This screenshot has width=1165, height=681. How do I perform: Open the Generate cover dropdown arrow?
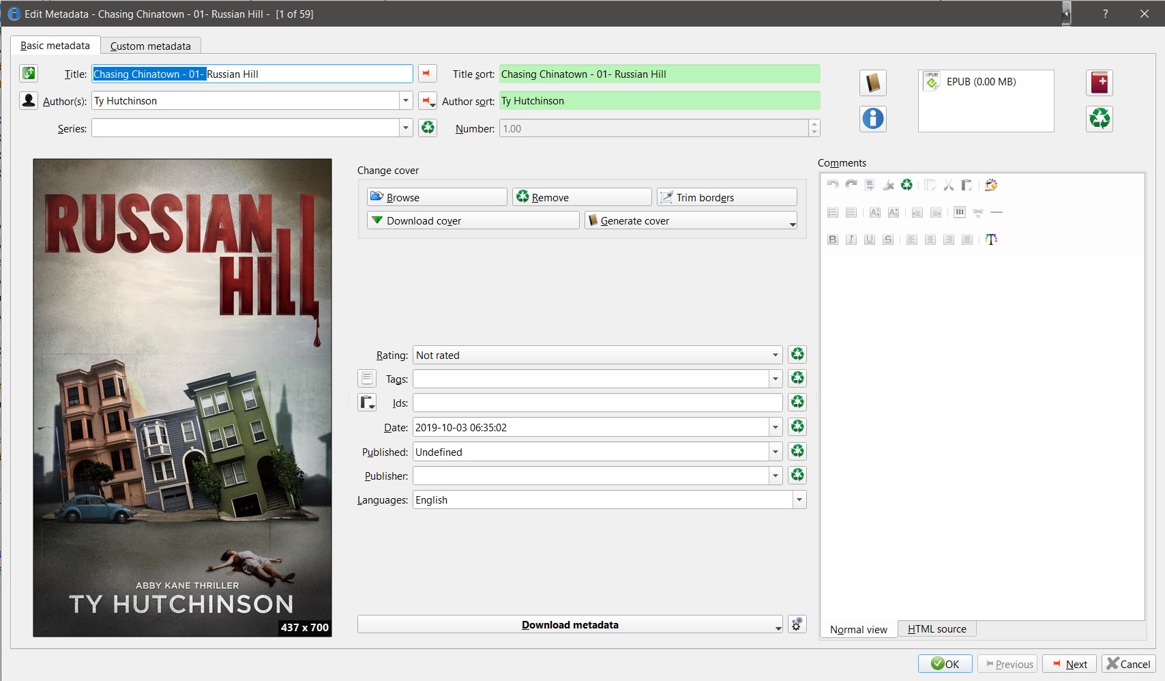[792, 223]
